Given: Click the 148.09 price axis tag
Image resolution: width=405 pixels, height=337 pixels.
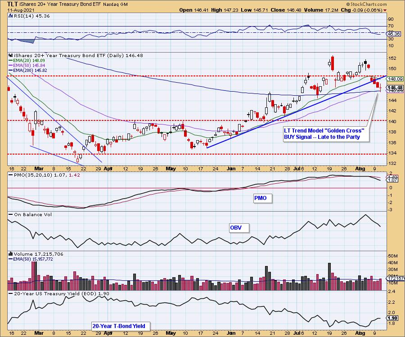Looking at the screenshot, I should point(395,79).
